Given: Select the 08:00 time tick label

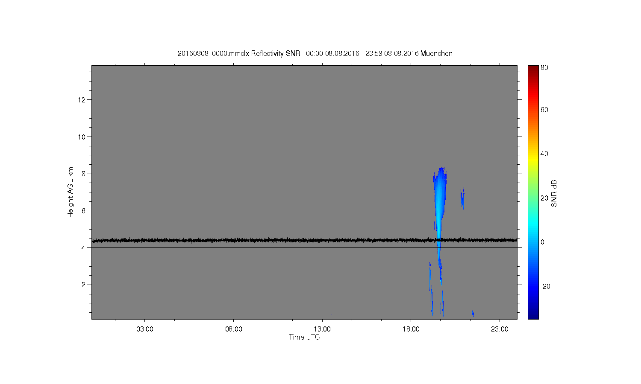Looking at the screenshot, I should coord(233,329).
